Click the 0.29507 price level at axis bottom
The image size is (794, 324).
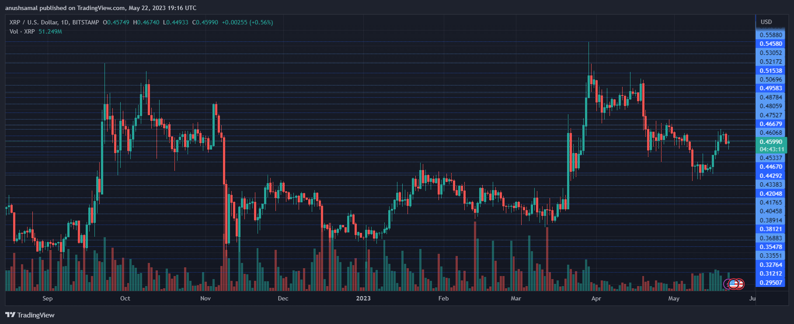(770, 283)
